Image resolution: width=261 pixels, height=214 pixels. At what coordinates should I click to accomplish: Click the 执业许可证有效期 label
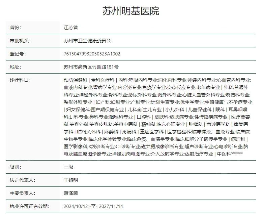click(29, 206)
